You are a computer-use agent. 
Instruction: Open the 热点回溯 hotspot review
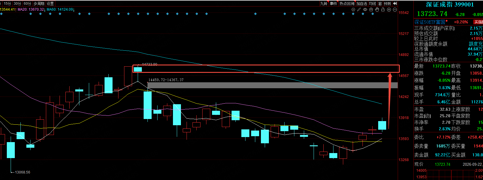point(347,4)
